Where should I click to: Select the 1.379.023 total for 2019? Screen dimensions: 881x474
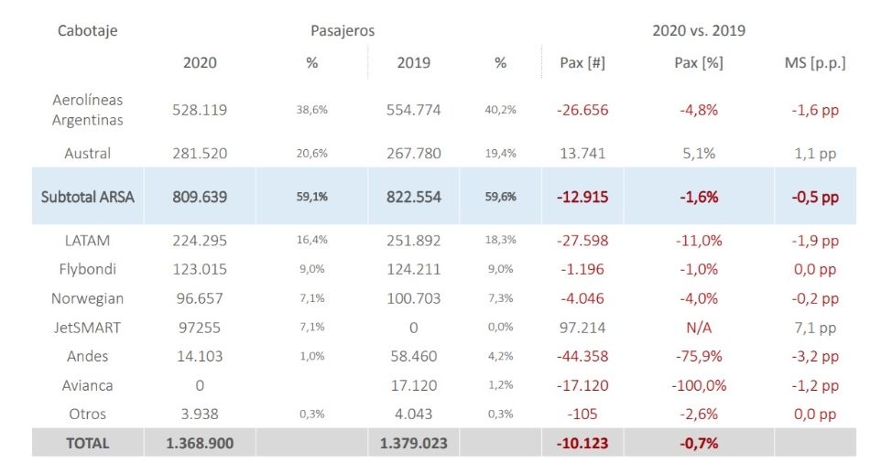pos(415,443)
